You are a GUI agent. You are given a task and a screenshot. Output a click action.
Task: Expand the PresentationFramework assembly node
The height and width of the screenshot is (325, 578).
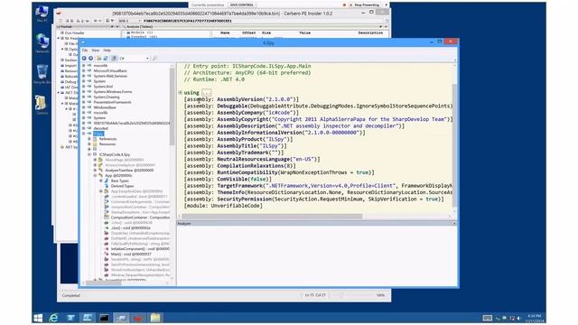point(84,102)
